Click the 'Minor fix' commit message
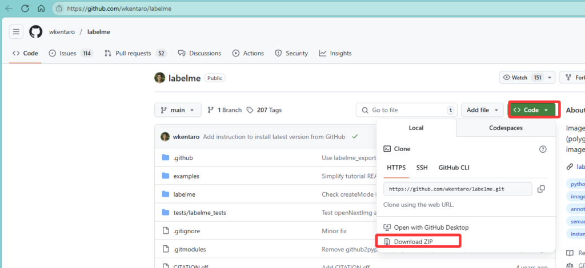This screenshot has height=268, width=585. coord(334,231)
